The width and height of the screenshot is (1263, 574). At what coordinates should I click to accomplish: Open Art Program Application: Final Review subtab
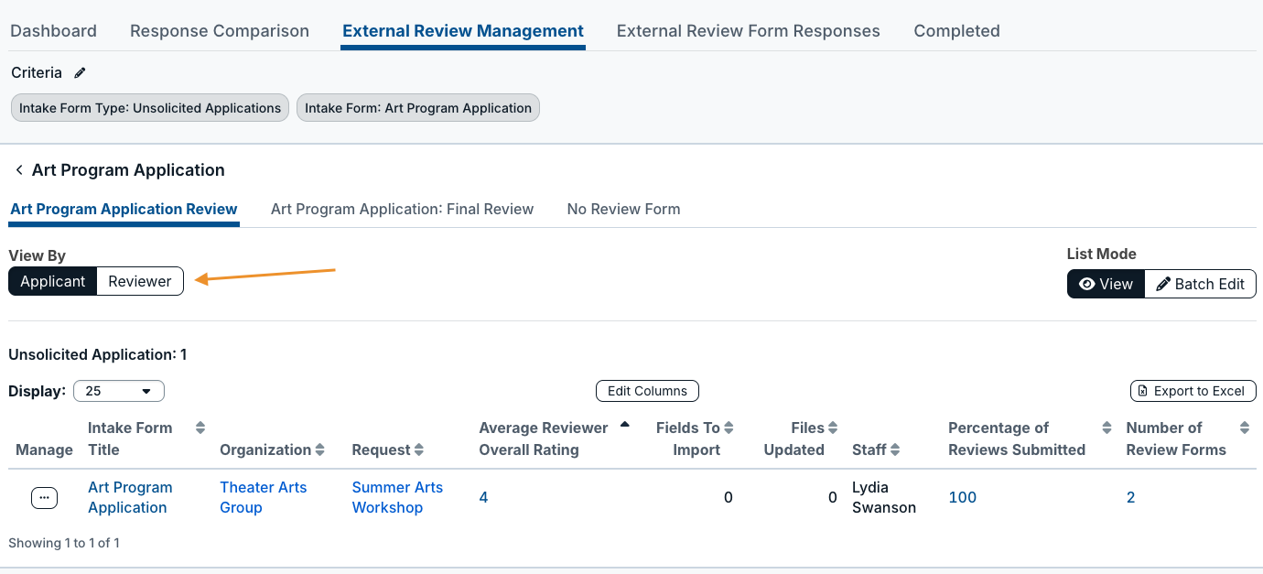(402, 209)
